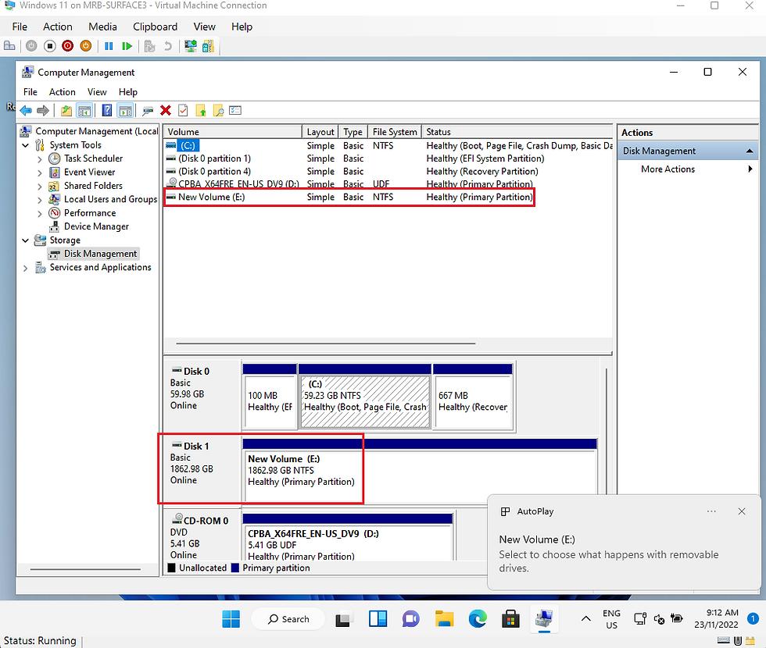766x648 pixels.
Task: Open View menu in Computer Management
Action: [x=97, y=92]
